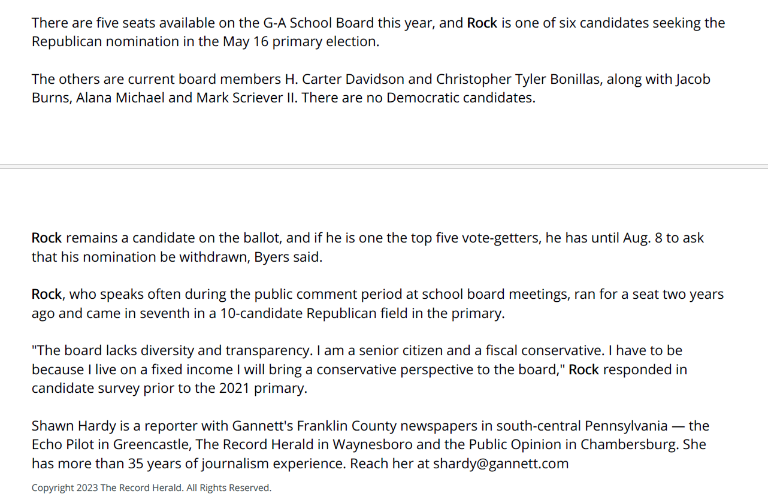Click the copyright 2023 Record Herald line
Image resolution: width=768 pixels, height=497 pixels.
152,487
